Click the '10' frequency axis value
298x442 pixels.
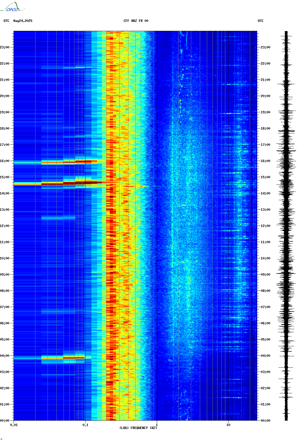tap(228, 425)
